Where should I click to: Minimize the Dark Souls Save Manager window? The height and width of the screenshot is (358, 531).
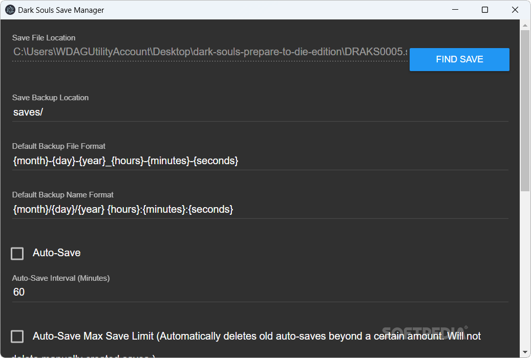pos(455,10)
